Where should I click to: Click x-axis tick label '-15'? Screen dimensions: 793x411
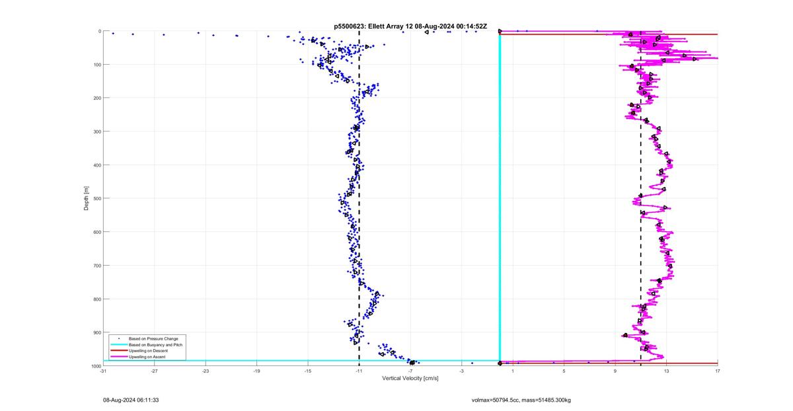point(308,371)
